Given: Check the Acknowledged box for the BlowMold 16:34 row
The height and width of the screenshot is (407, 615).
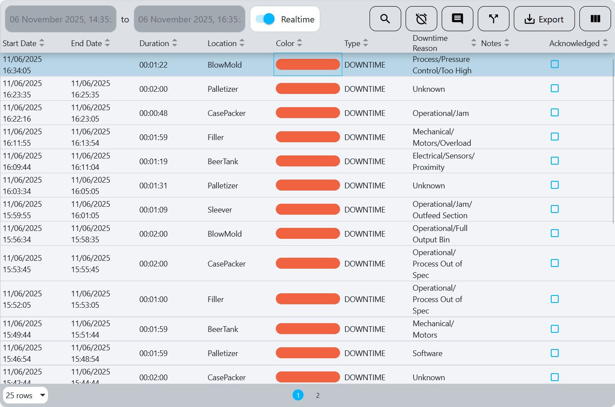Looking at the screenshot, I should (x=554, y=64).
